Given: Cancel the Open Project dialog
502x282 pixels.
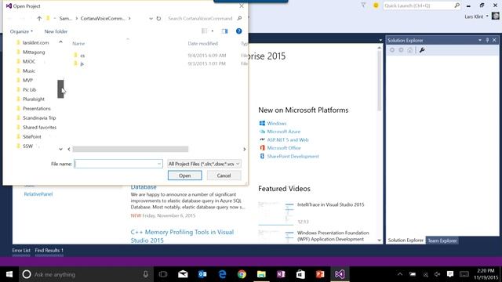Looking at the screenshot, I should tap(224, 175).
